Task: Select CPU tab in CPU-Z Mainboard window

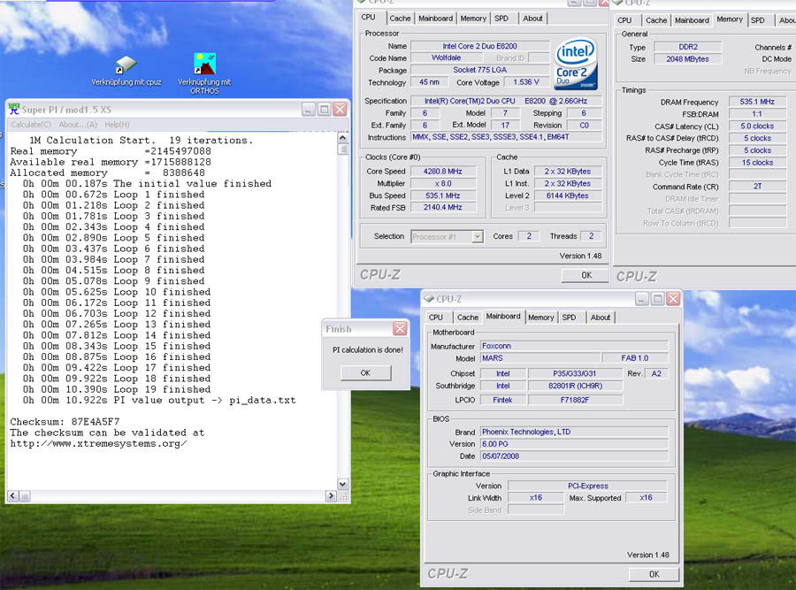Action: [435, 318]
